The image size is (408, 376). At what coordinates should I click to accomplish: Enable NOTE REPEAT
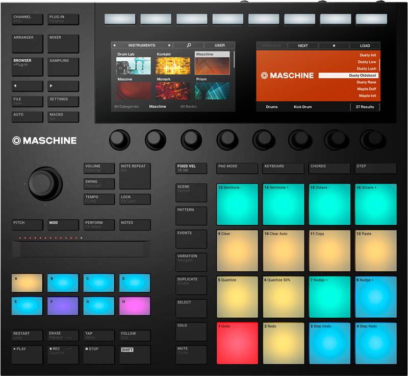(135, 176)
